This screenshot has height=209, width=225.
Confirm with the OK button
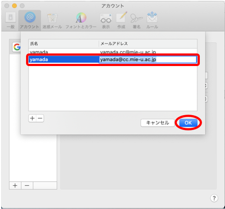188,123
